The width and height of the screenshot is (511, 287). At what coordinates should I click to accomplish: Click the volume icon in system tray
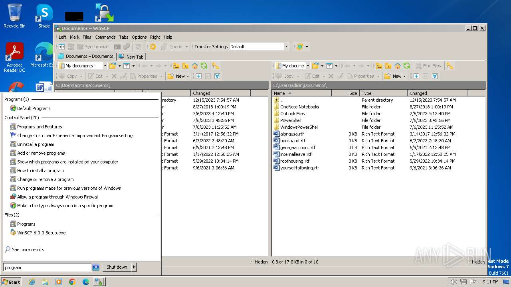click(454, 282)
